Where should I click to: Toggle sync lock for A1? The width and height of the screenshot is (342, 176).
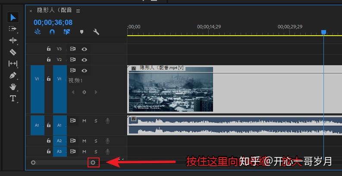click(72, 121)
